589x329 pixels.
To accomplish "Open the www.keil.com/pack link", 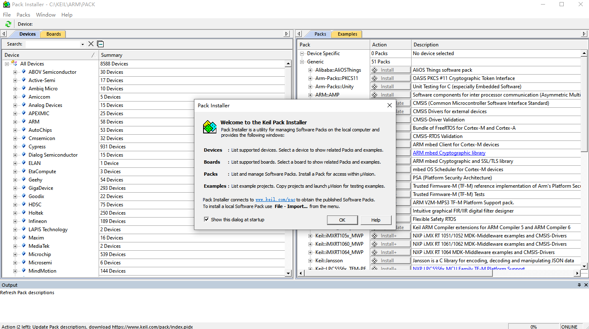I will coord(275,200).
